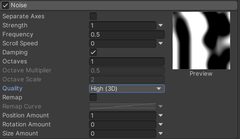Click the Frequency value field

(127, 35)
